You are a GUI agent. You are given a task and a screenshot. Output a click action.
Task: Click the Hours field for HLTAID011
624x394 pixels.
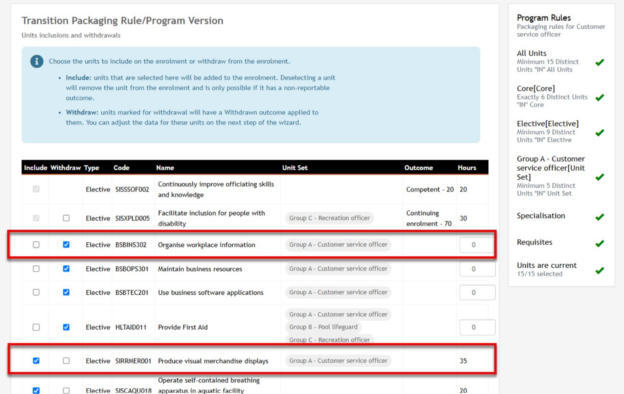(x=477, y=327)
